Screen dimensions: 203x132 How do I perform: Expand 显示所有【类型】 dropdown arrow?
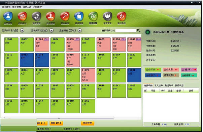tap(22, 30)
